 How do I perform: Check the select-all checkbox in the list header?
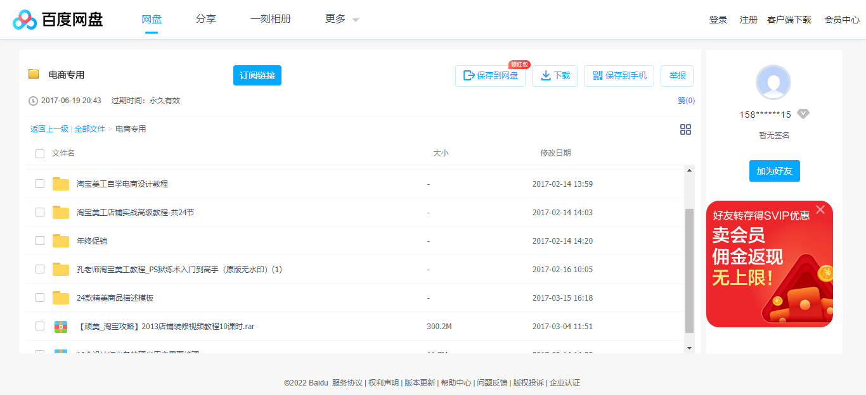click(40, 153)
